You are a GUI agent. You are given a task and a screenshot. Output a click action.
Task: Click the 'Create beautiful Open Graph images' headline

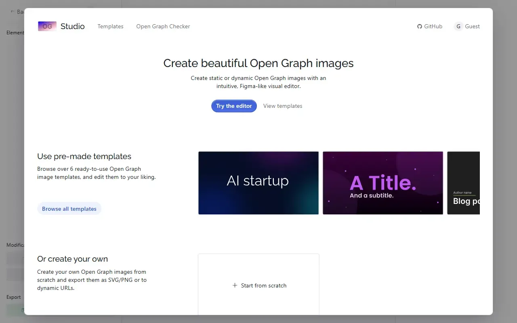click(x=258, y=63)
